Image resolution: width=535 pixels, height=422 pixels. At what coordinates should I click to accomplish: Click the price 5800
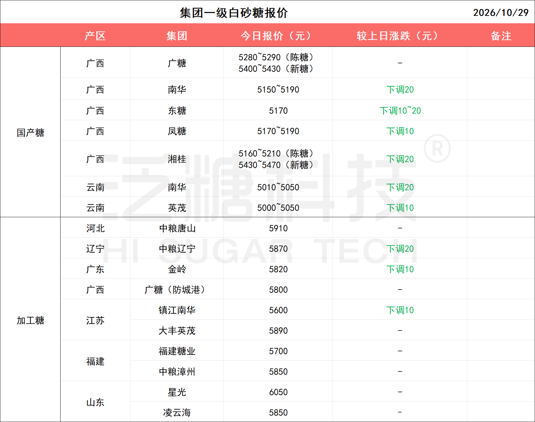[278, 290]
